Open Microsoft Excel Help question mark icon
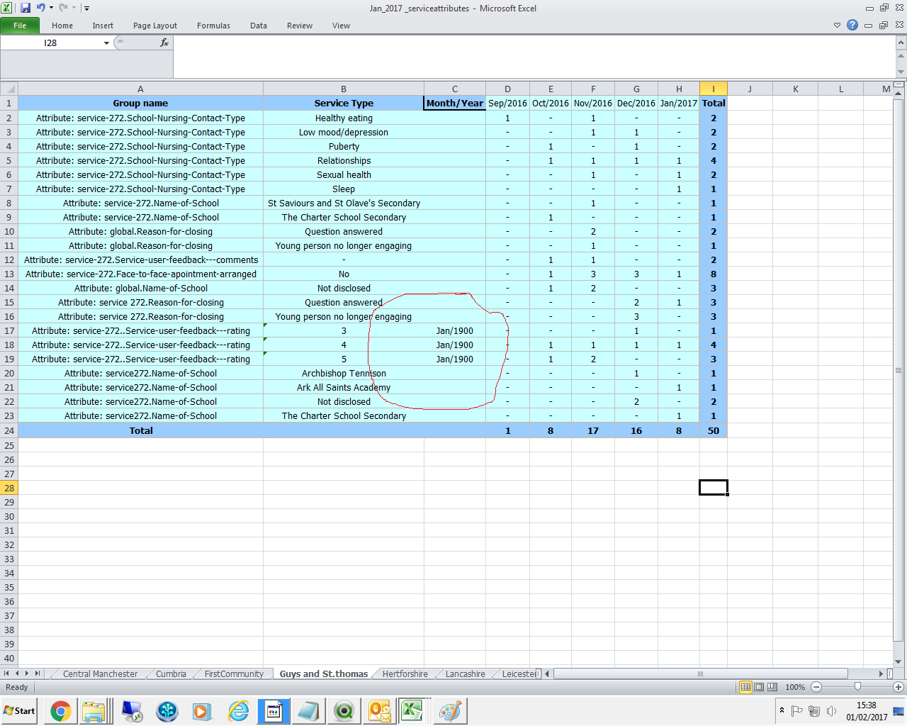907x726 pixels. click(x=852, y=25)
